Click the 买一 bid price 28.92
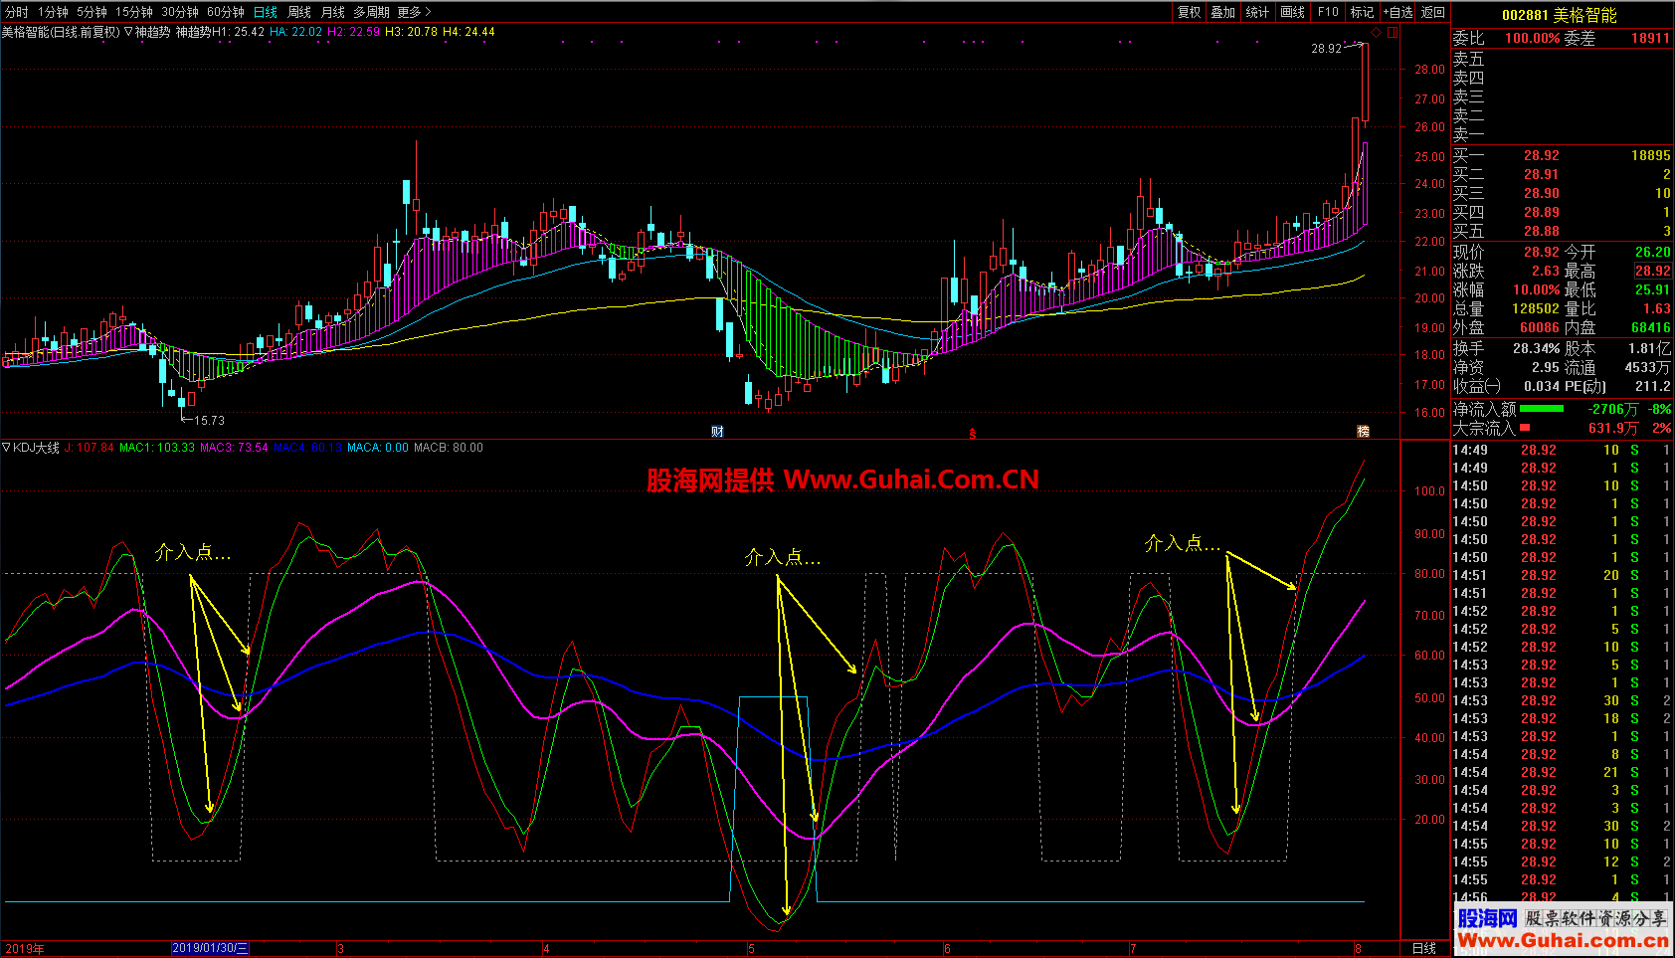1675x958 pixels. [x=1542, y=155]
